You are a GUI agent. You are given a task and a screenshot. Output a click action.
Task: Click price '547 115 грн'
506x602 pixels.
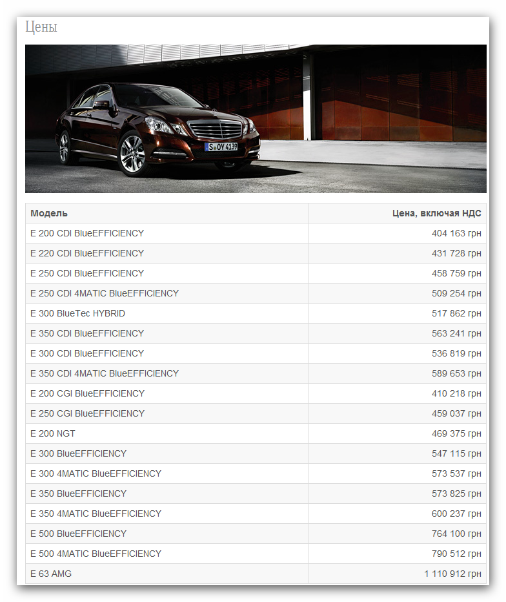(456, 453)
